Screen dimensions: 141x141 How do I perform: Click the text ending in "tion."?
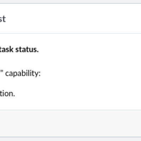point(7,93)
